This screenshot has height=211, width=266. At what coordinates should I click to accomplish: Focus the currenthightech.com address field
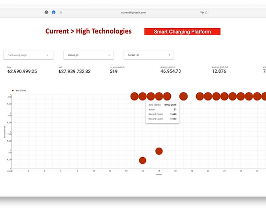click(133, 13)
